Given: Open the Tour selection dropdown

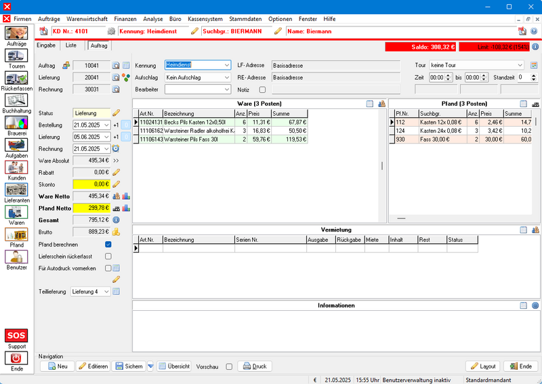Looking at the screenshot, I should (520, 65).
